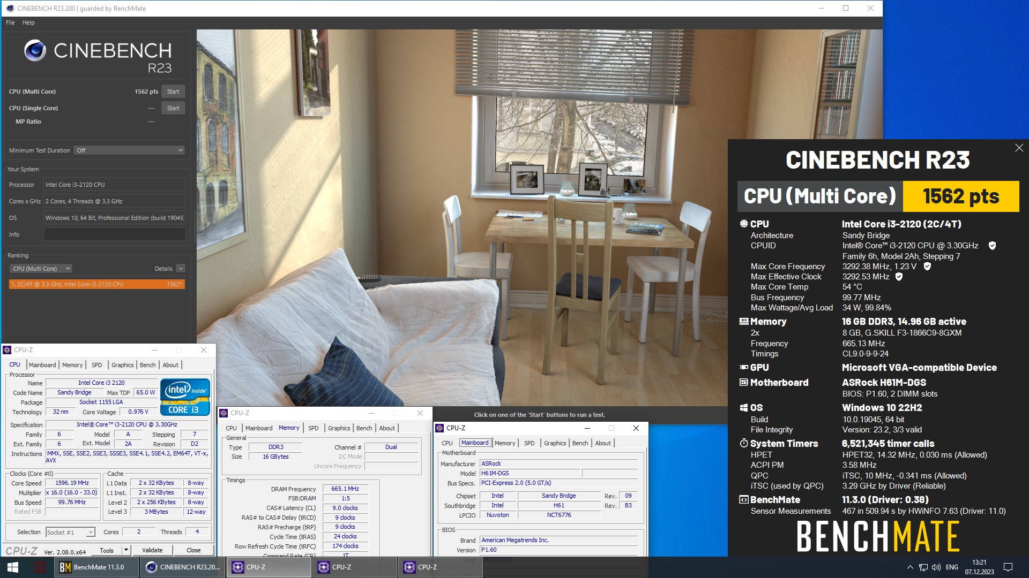Click shield icon beside Max Core Frequency
The height and width of the screenshot is (578, 1029).
tap(927, 266)
